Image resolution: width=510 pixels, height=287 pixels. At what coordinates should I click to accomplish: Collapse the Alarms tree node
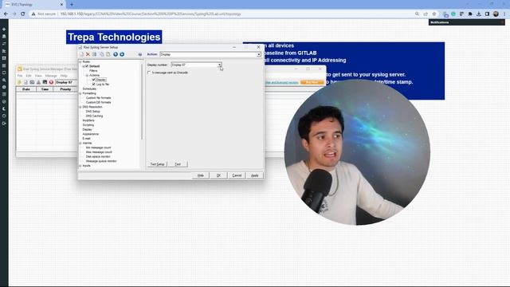(80, 143)
